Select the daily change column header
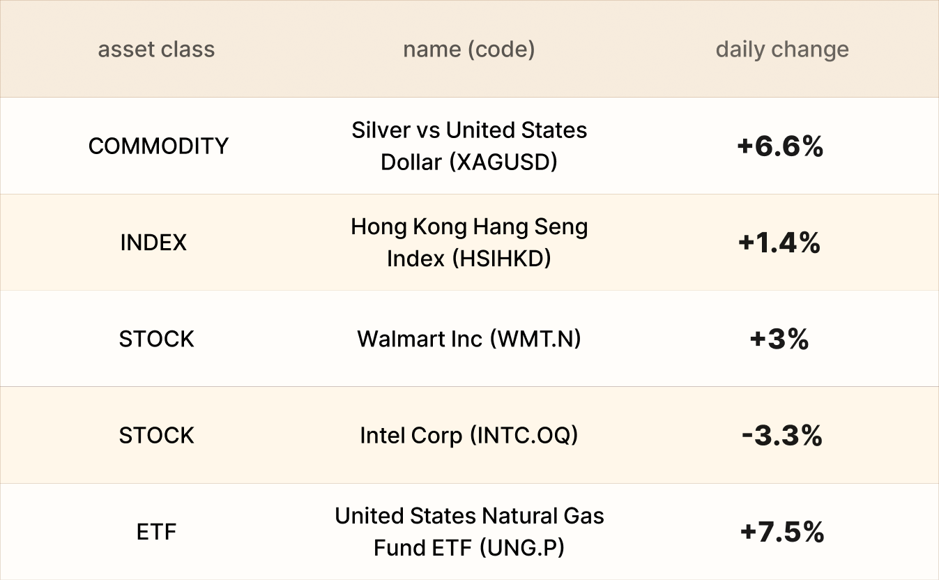Screen dimensions: 939x580 click(x=781, y=49)
